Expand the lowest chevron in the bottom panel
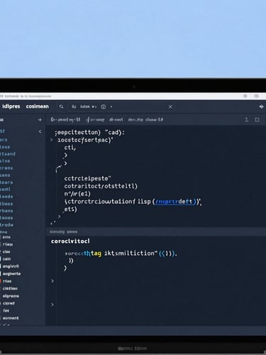 (52, 305)
